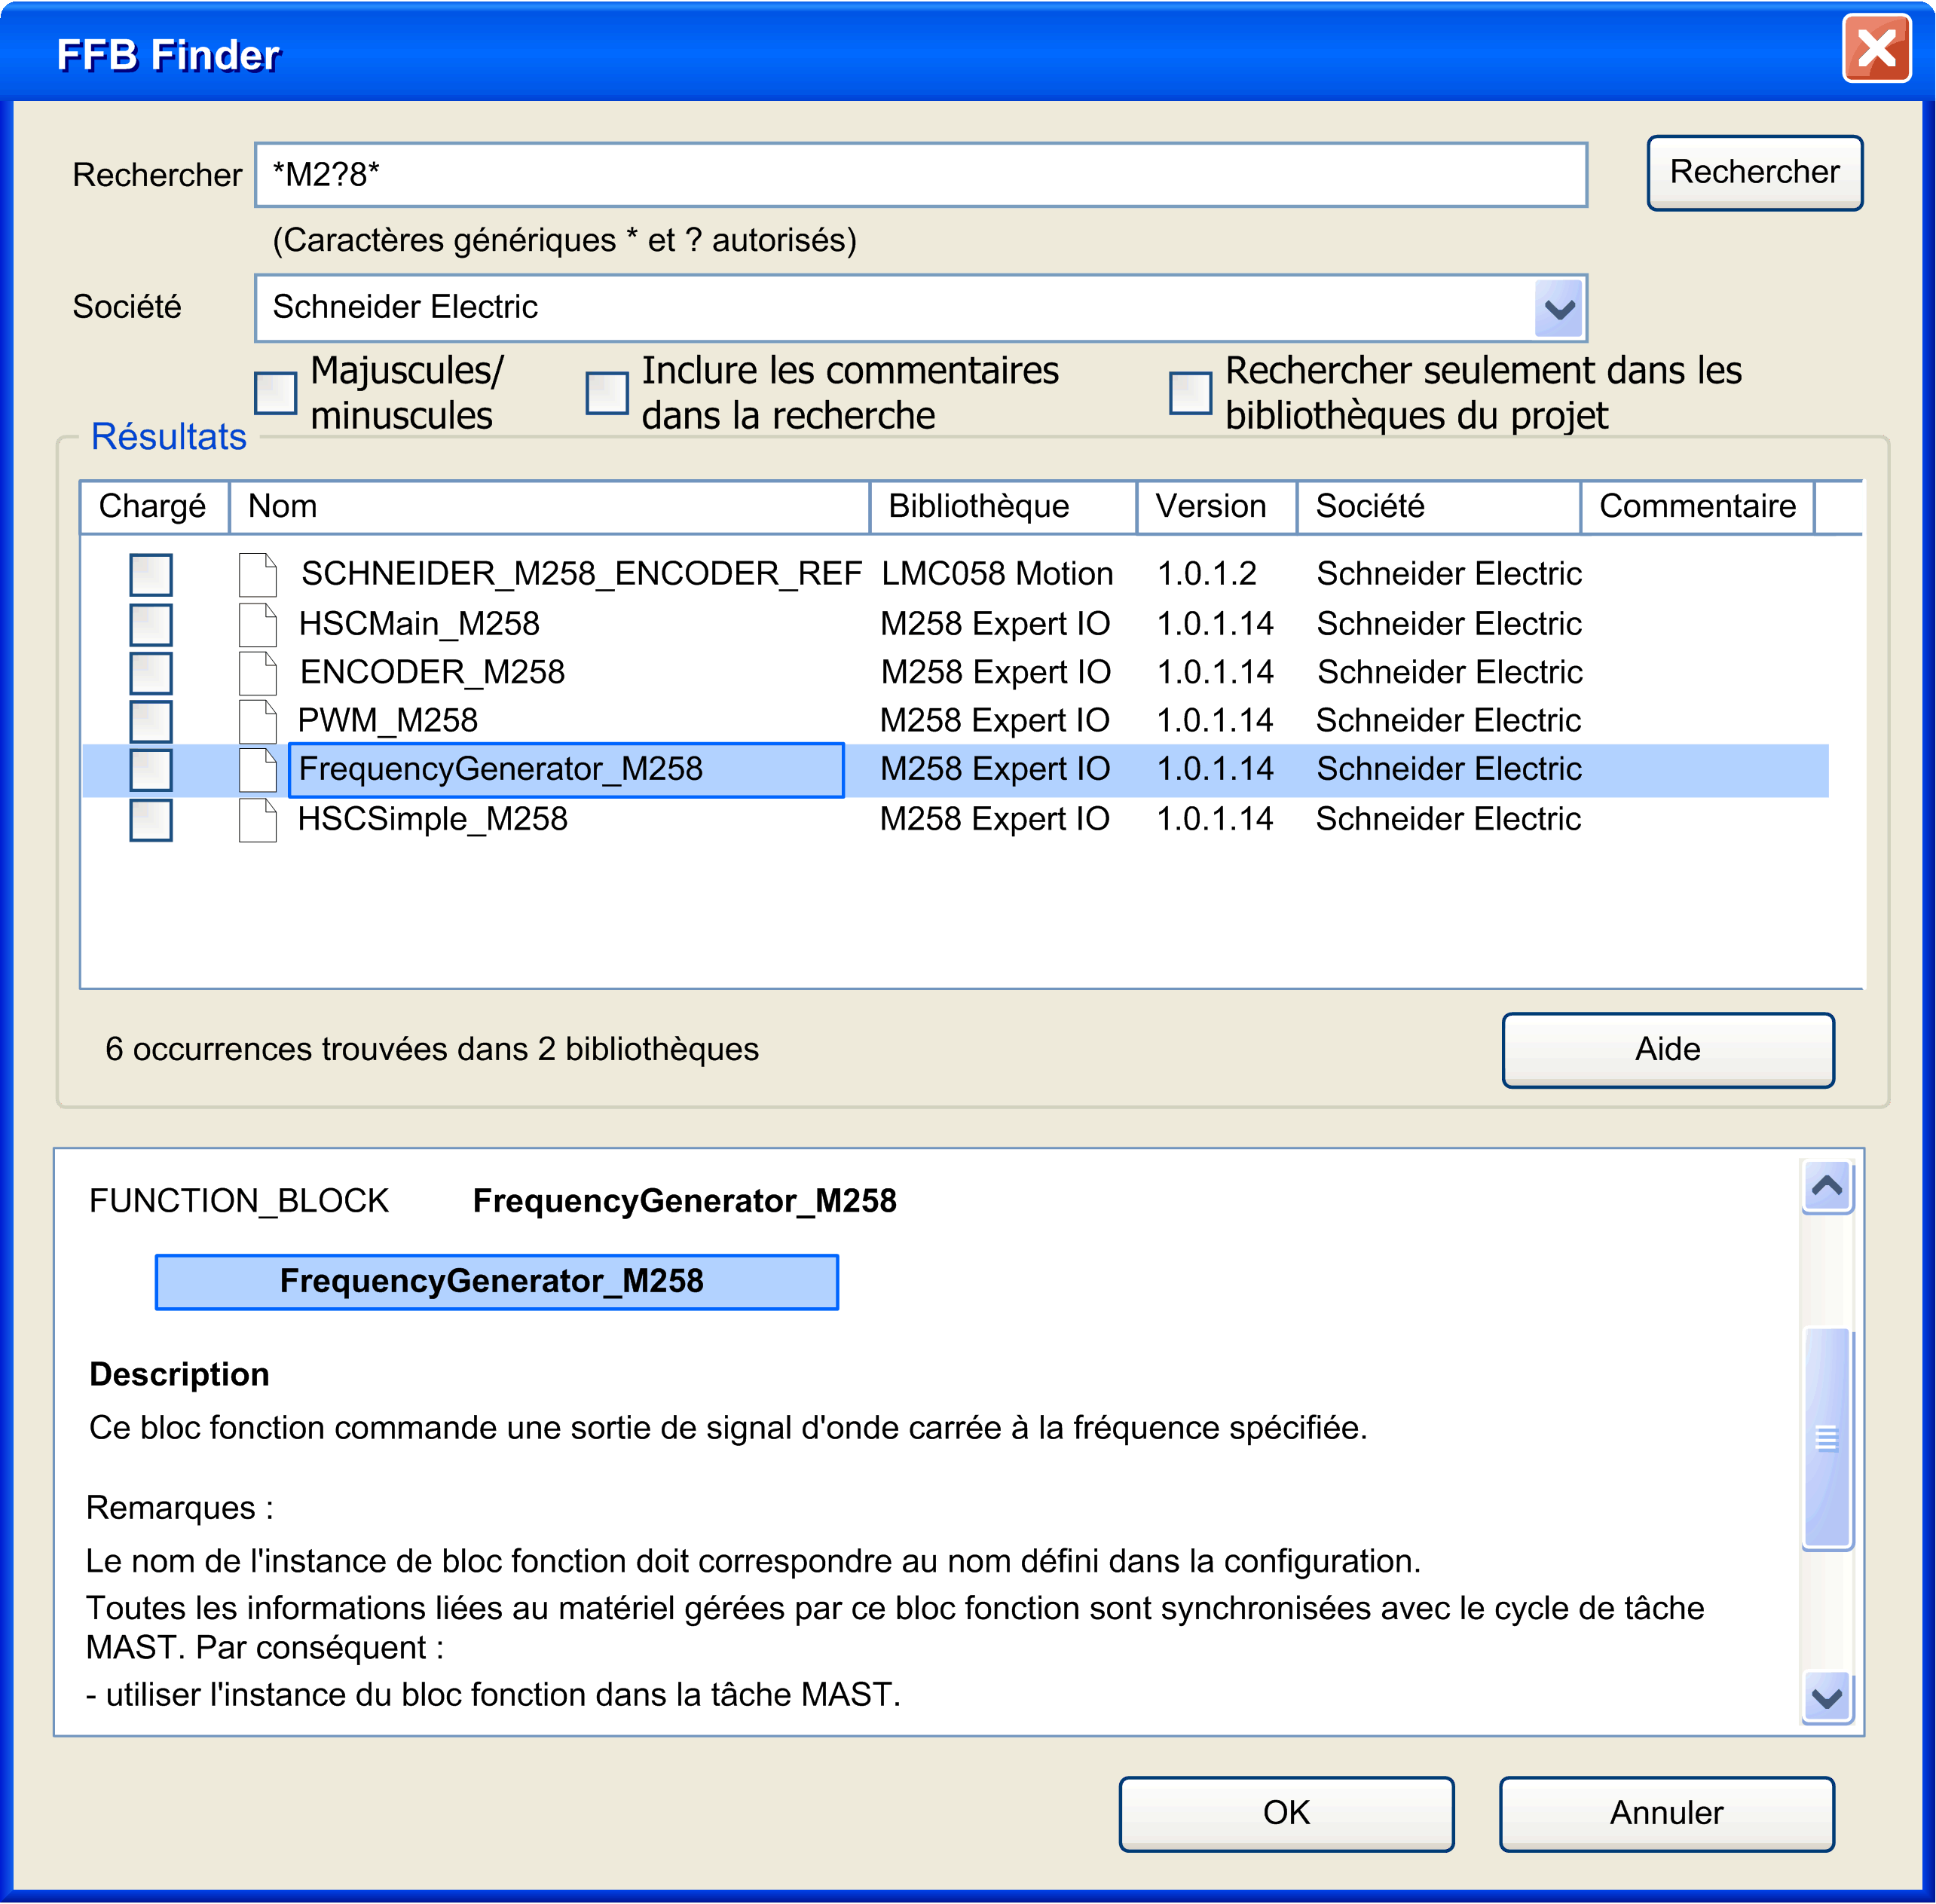This screenshot has height=1904, width=1936.
Task: Tick the Chargé checkbox for HSCMain_M258
Action: 151,624
